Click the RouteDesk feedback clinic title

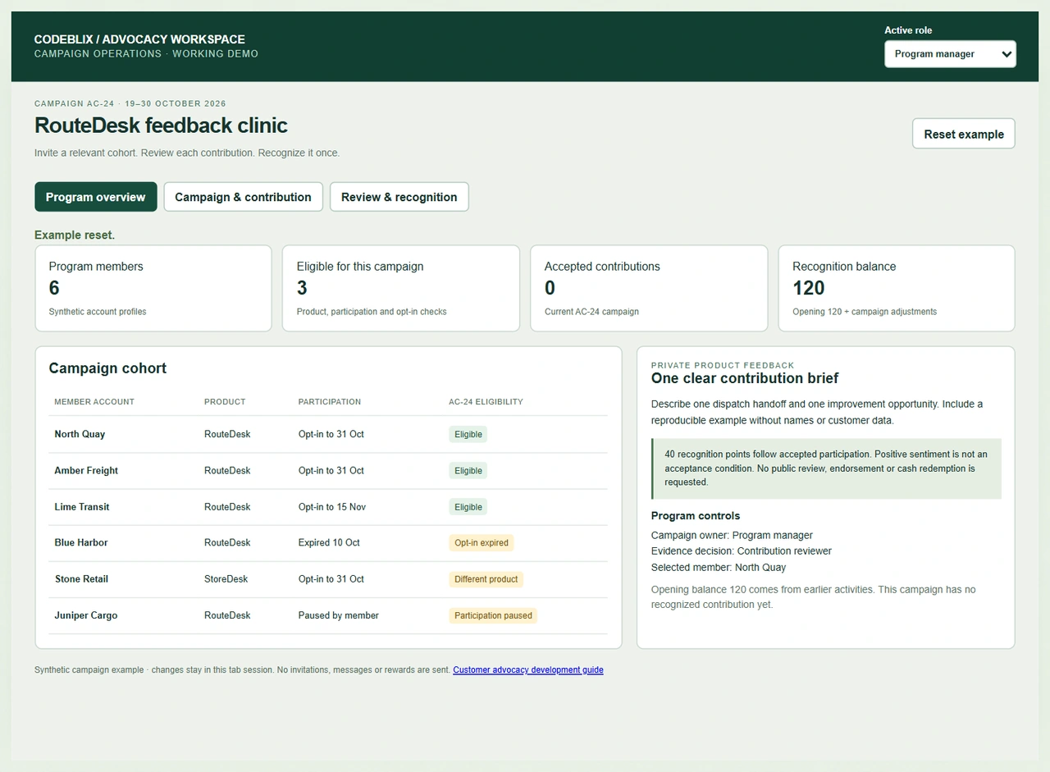pos(161,126)
